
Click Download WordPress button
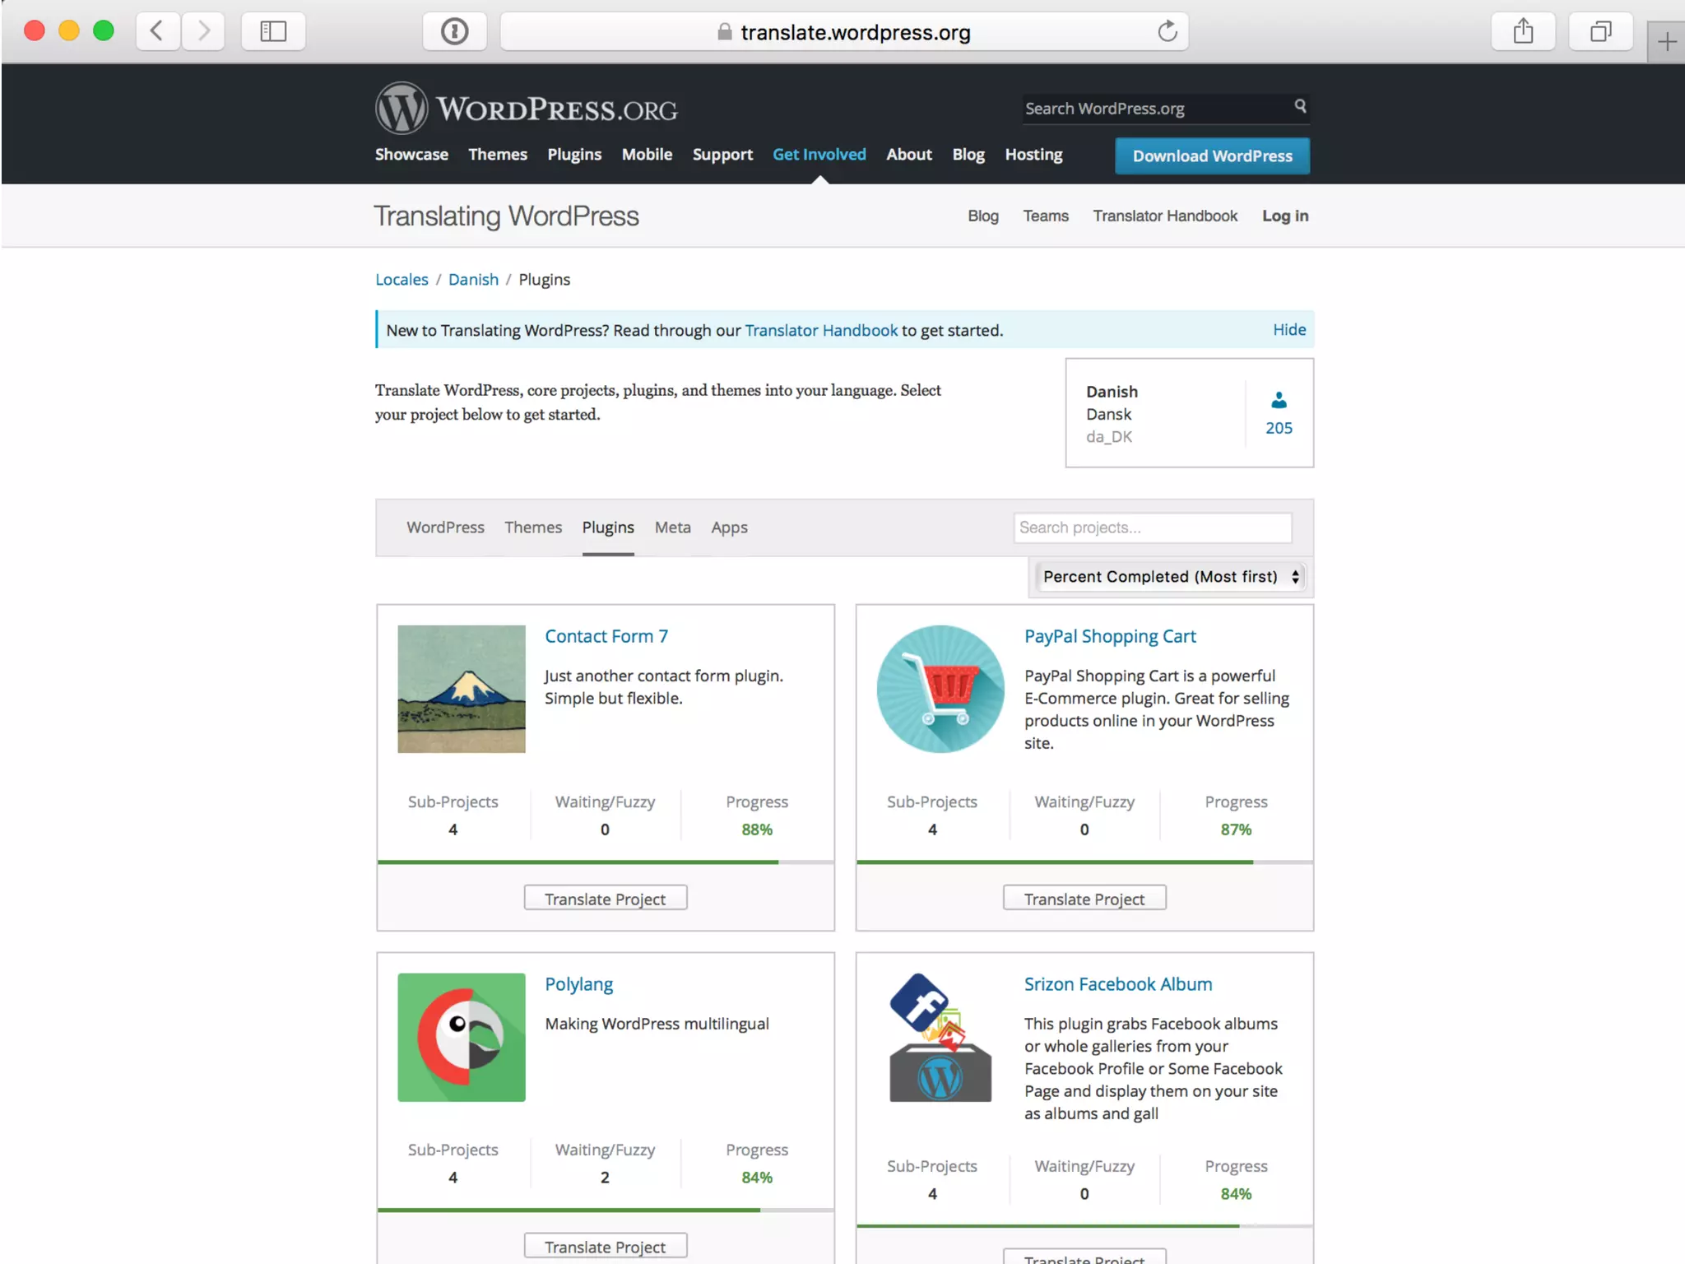[x=1212, y=156]
